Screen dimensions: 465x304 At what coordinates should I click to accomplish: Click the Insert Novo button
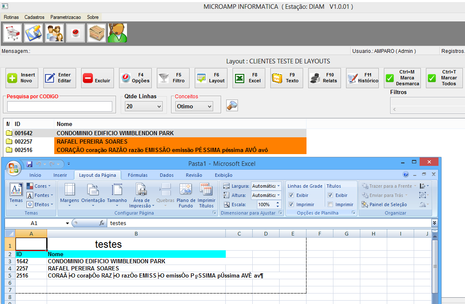(22, 78)
